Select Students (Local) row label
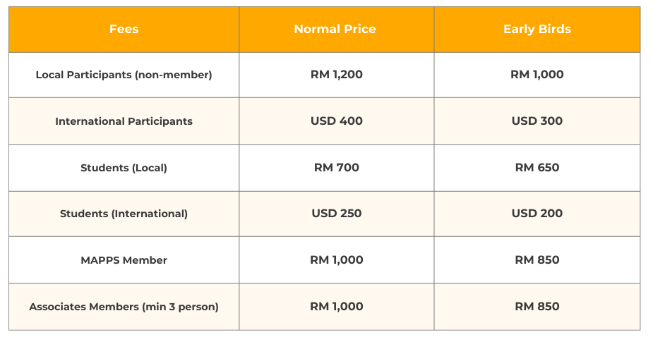Screen dimensions: 653x342 point(124,168)
